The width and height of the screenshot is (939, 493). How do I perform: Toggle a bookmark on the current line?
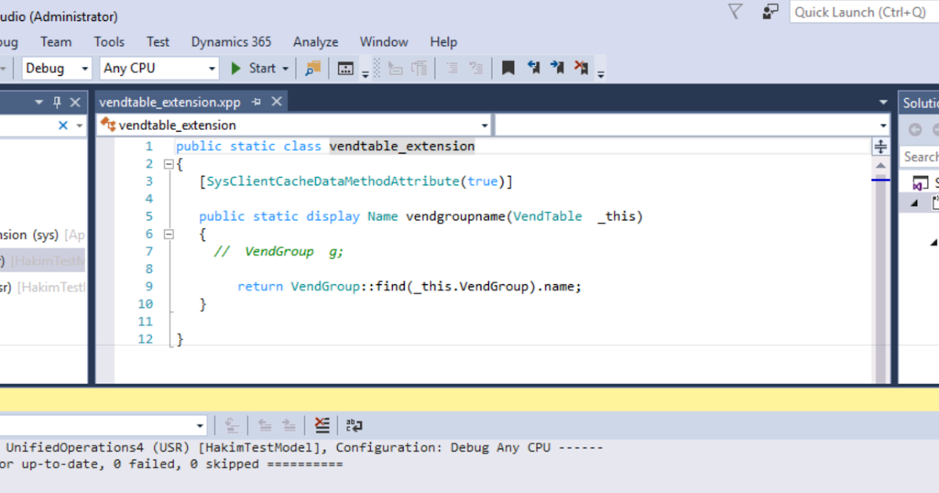[507, 68]
